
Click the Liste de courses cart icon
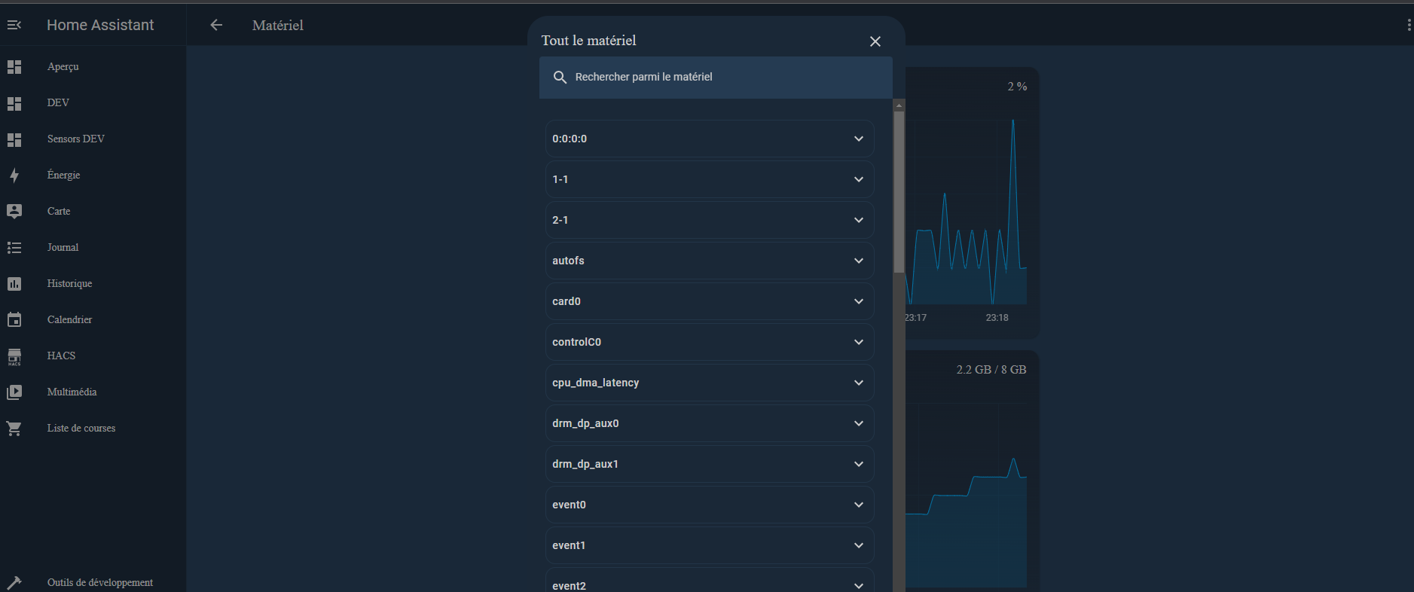point(14,429)
